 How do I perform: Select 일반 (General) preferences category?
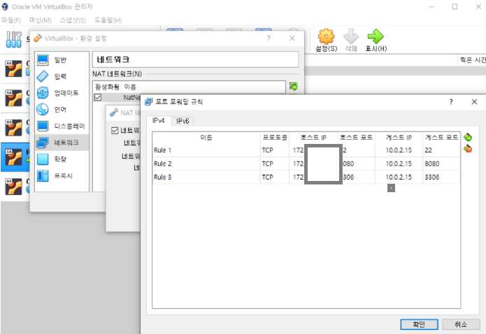(x=62, y=60)
